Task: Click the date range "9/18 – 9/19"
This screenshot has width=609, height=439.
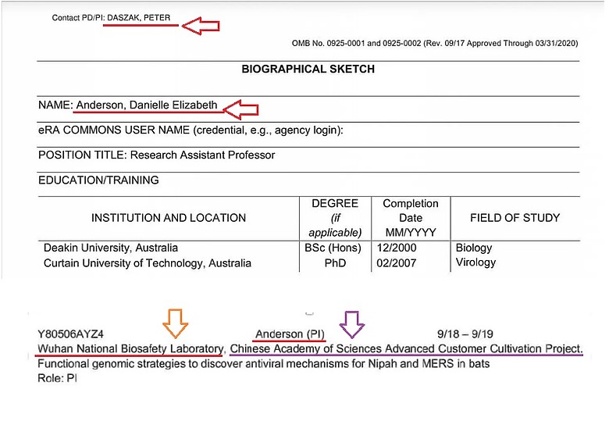Action: 465,334
